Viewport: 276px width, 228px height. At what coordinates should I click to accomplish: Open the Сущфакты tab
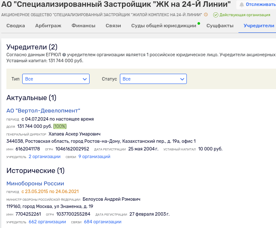[220, 26]
